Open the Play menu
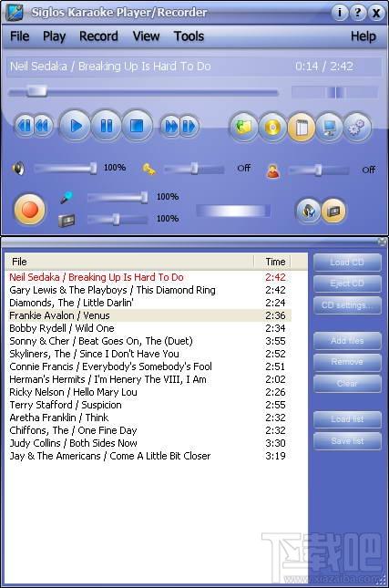This screenshot has width=389, height=588. click(54, 36)
